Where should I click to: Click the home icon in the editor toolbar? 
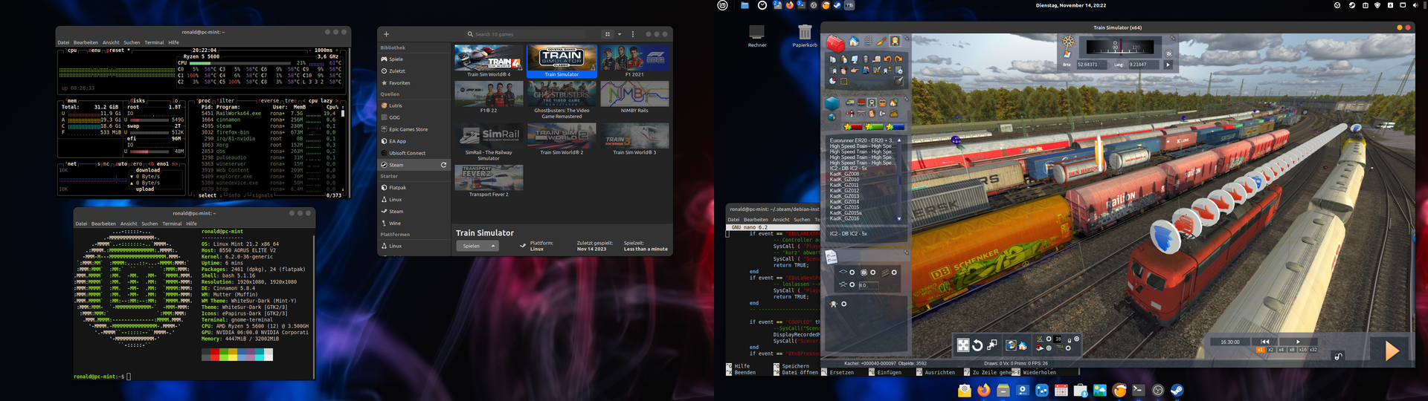854,42
